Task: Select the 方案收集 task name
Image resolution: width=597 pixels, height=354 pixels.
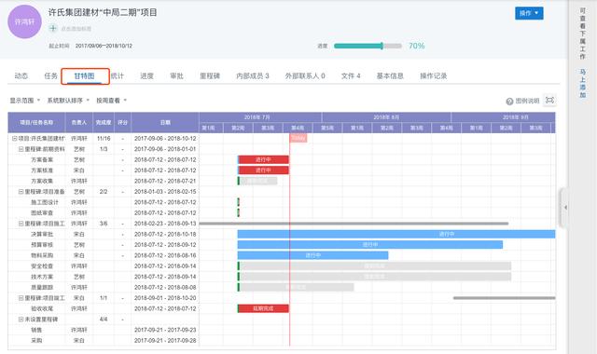Action: (42, 181)
